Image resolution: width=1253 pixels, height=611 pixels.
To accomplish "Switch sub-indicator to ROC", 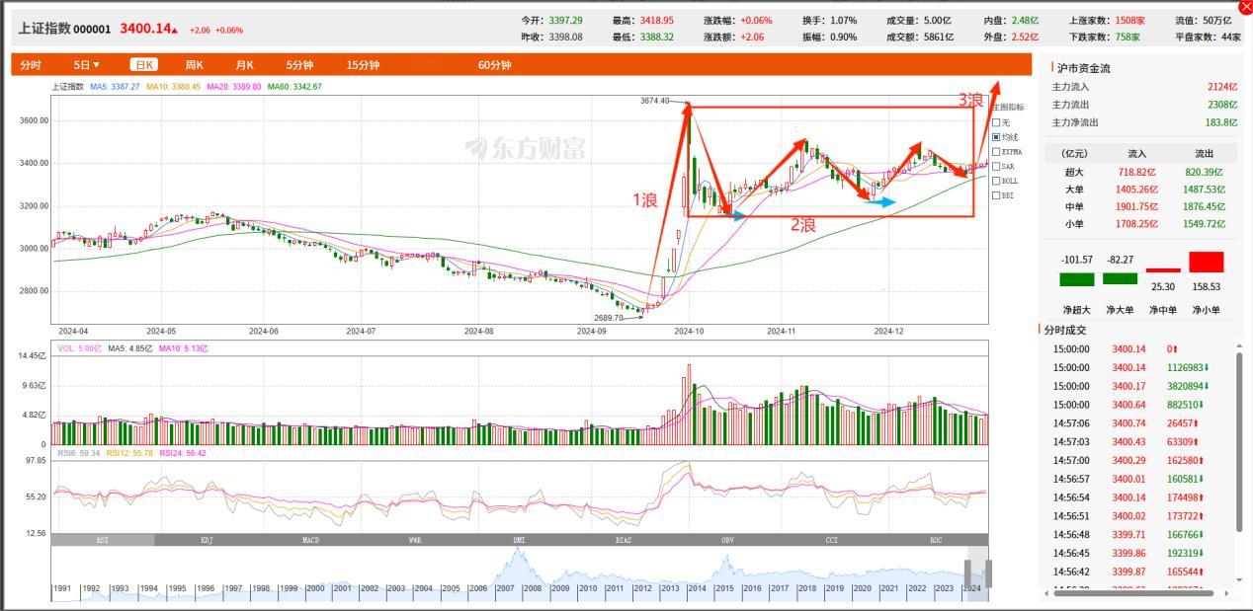I will 936,540.
